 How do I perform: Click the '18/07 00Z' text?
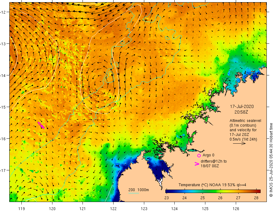point(210,166)
